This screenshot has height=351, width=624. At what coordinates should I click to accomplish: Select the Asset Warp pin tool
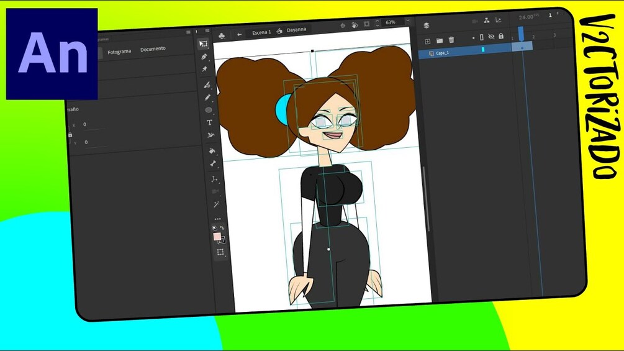click(x=204, y=69)
